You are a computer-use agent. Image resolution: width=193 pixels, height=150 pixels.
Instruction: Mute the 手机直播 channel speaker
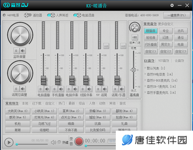tap(61, 89)
